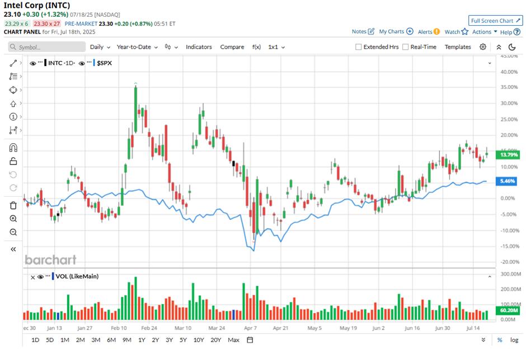Select the 10Y time range
The width and height of the screenshot is (526, 349).
(x=199, y=340)
